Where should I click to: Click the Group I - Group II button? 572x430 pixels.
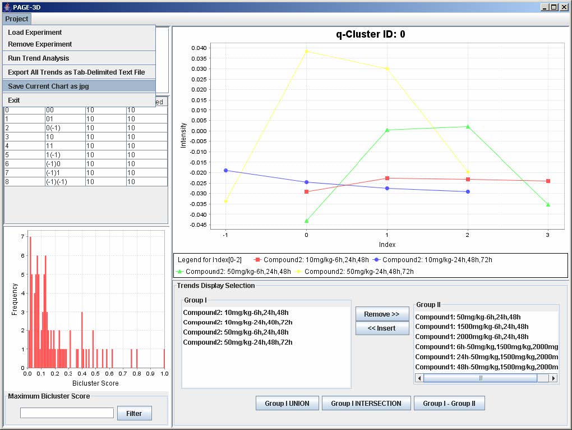click(449, 403)
